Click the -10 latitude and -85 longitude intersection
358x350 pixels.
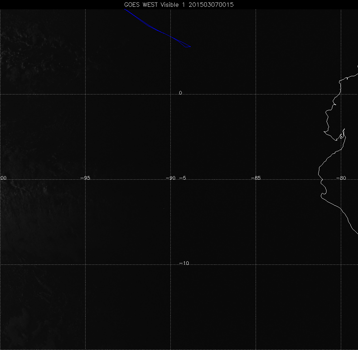tap(256, 264)
